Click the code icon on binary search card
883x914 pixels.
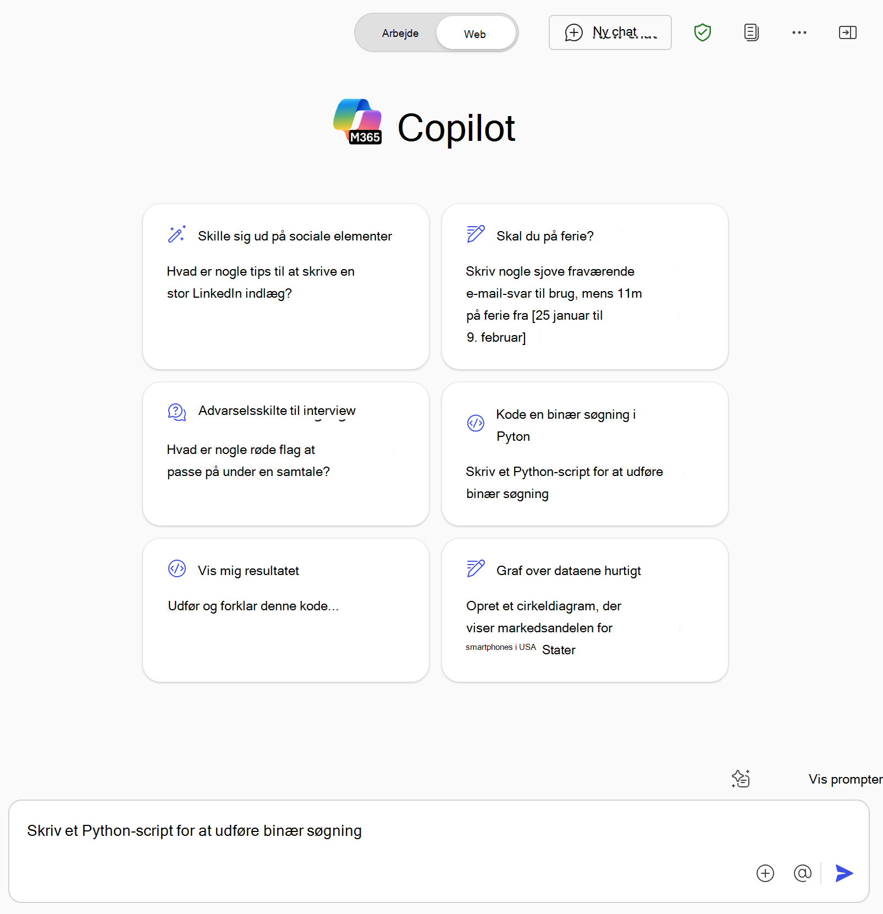pos(476,423)
